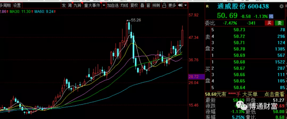Screen dimensions: 287x119
Task: Click the 委差 value -341
Action: click(251, 23)
